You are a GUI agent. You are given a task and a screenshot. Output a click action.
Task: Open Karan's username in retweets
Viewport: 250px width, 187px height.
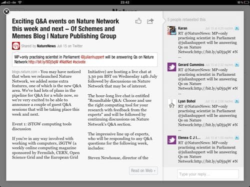point(182,28)
